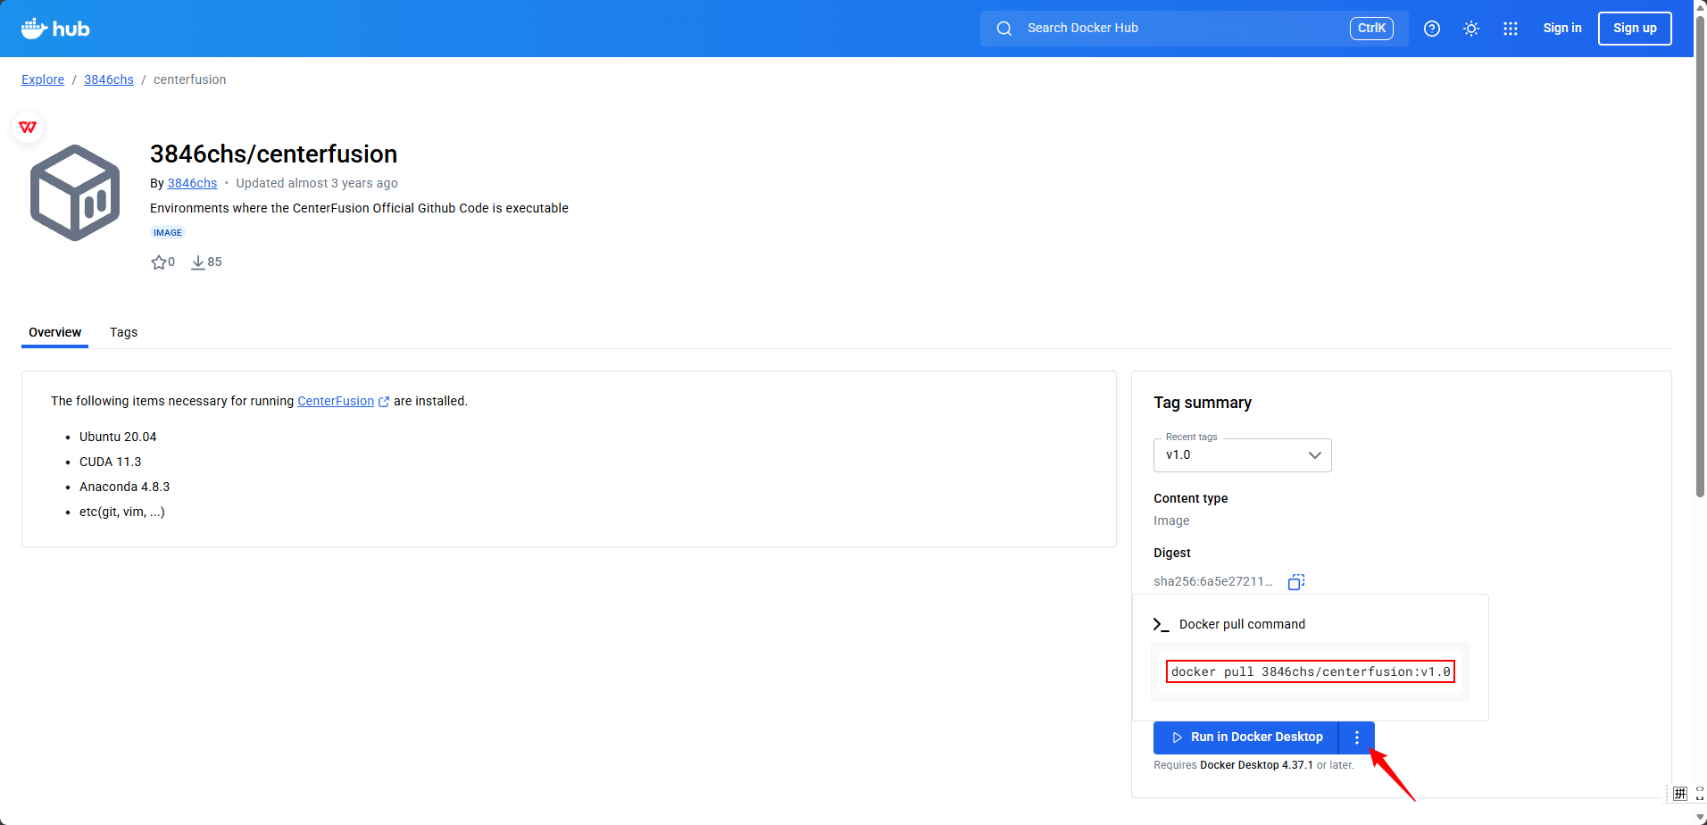Click the Sign up button
1707x825 pixels.
pos(1635,29)
